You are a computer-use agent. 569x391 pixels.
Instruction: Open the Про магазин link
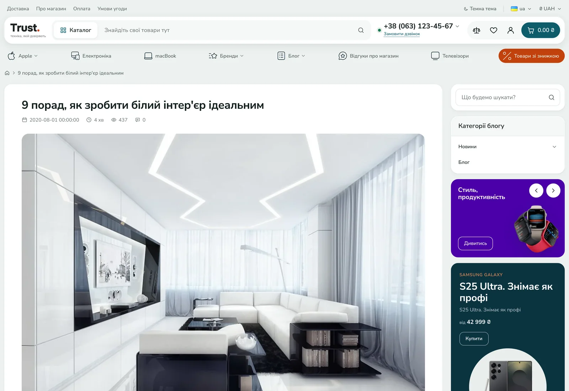tap(51, 9)
